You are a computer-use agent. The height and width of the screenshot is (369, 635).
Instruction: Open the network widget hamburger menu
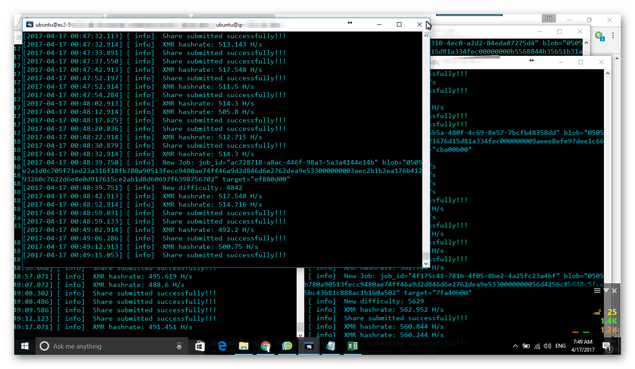597,290
